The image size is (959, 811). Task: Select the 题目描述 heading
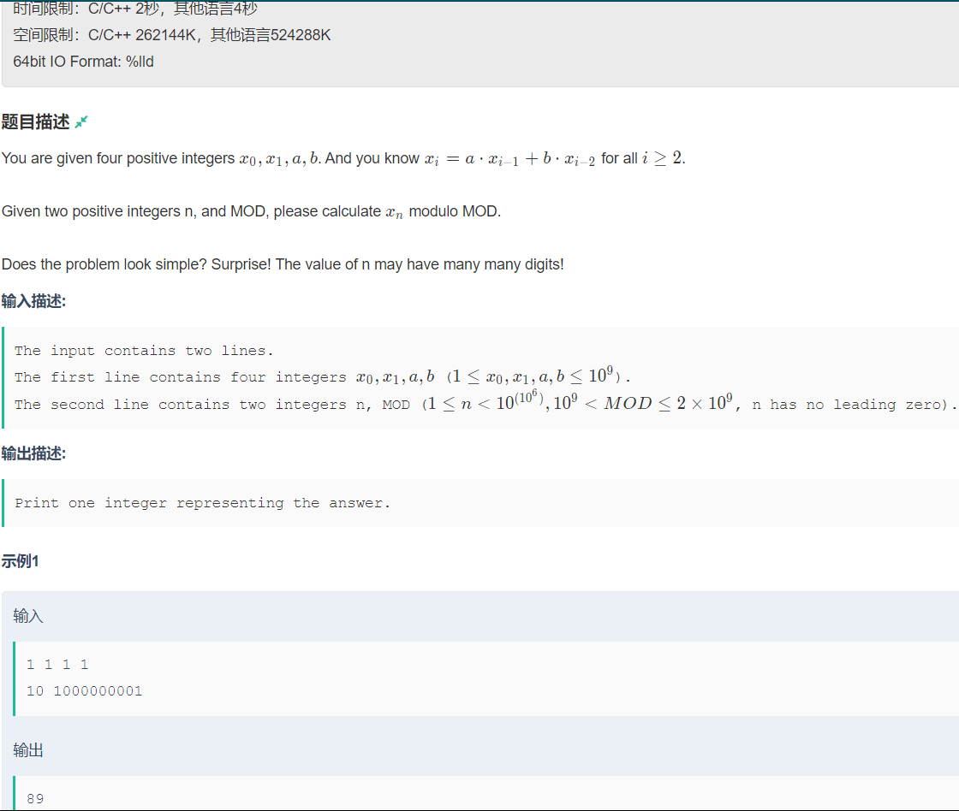tap(35, 121)
